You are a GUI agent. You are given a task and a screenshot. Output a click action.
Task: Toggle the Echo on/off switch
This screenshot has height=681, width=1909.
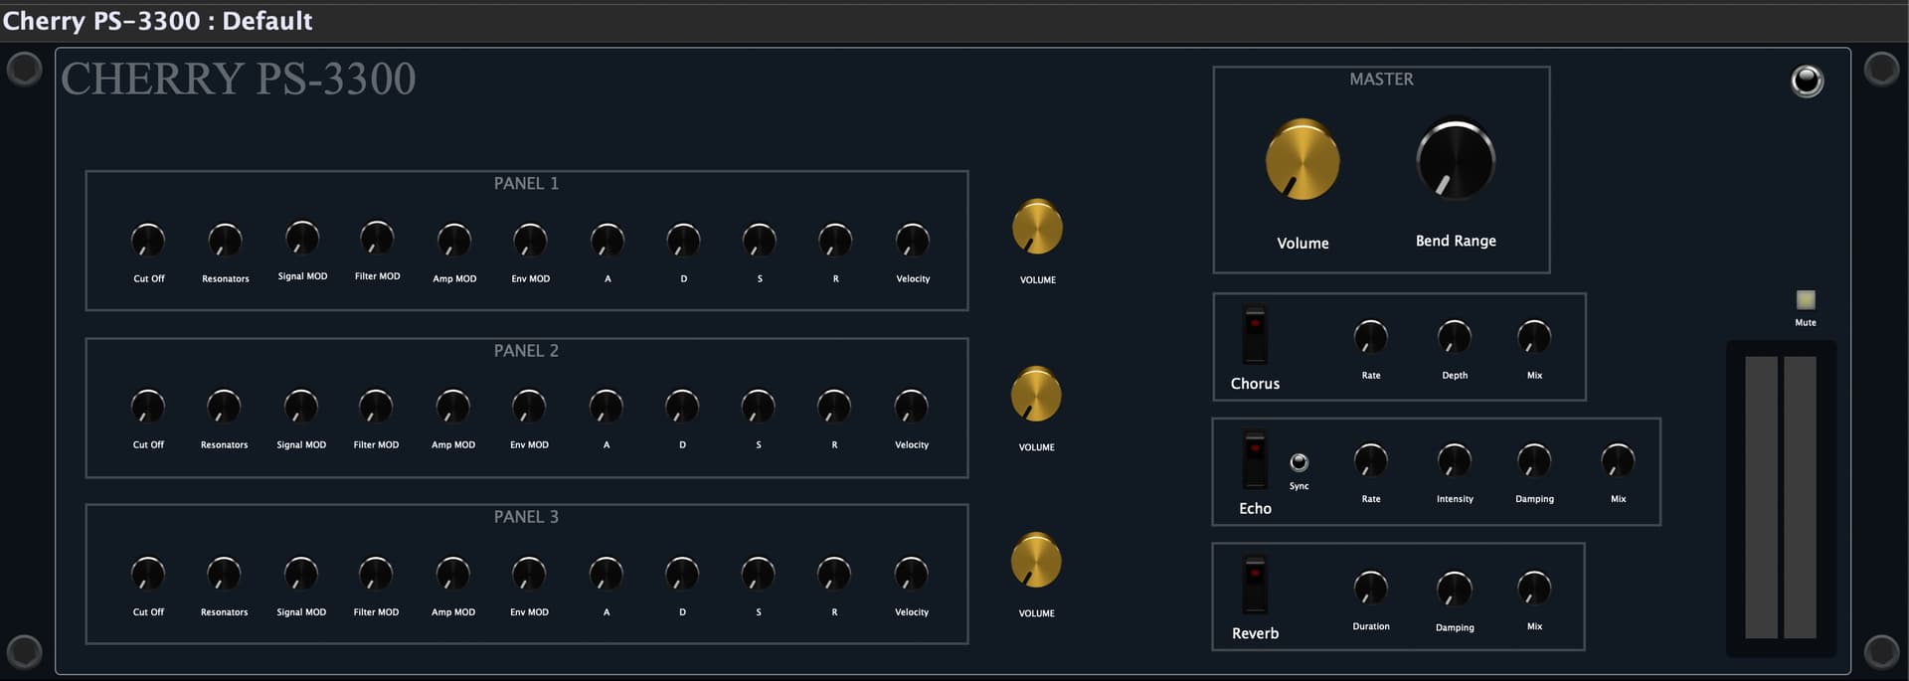pyautogui.click(x=1255, y=459)
